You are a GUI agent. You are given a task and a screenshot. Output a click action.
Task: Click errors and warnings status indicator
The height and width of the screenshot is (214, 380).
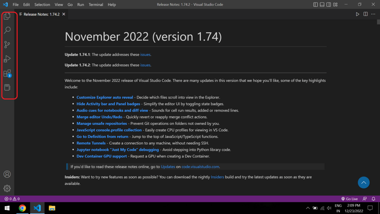point(12,199)
